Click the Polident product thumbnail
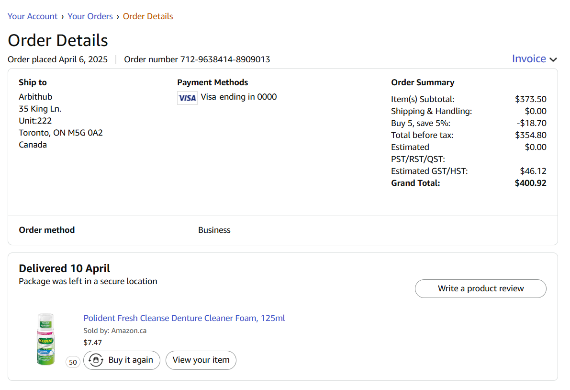Image resolution: width=570 pixels, height=390 pixels. 45,339
